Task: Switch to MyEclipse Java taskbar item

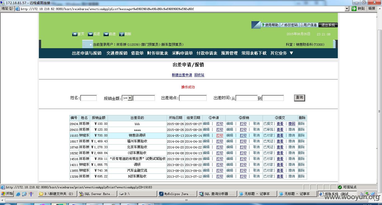Action: (x=177, y=194)
